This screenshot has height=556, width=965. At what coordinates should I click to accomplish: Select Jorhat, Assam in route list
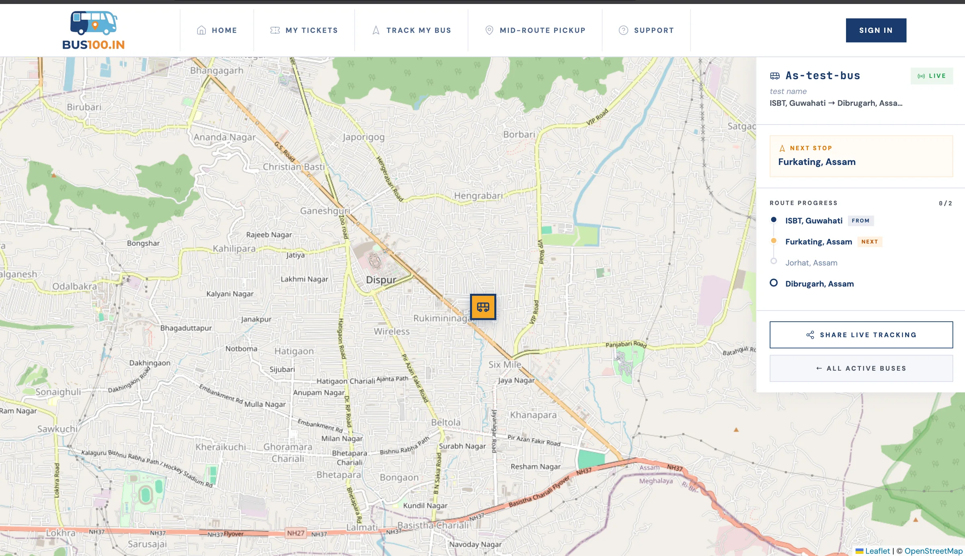coord(811,263)
